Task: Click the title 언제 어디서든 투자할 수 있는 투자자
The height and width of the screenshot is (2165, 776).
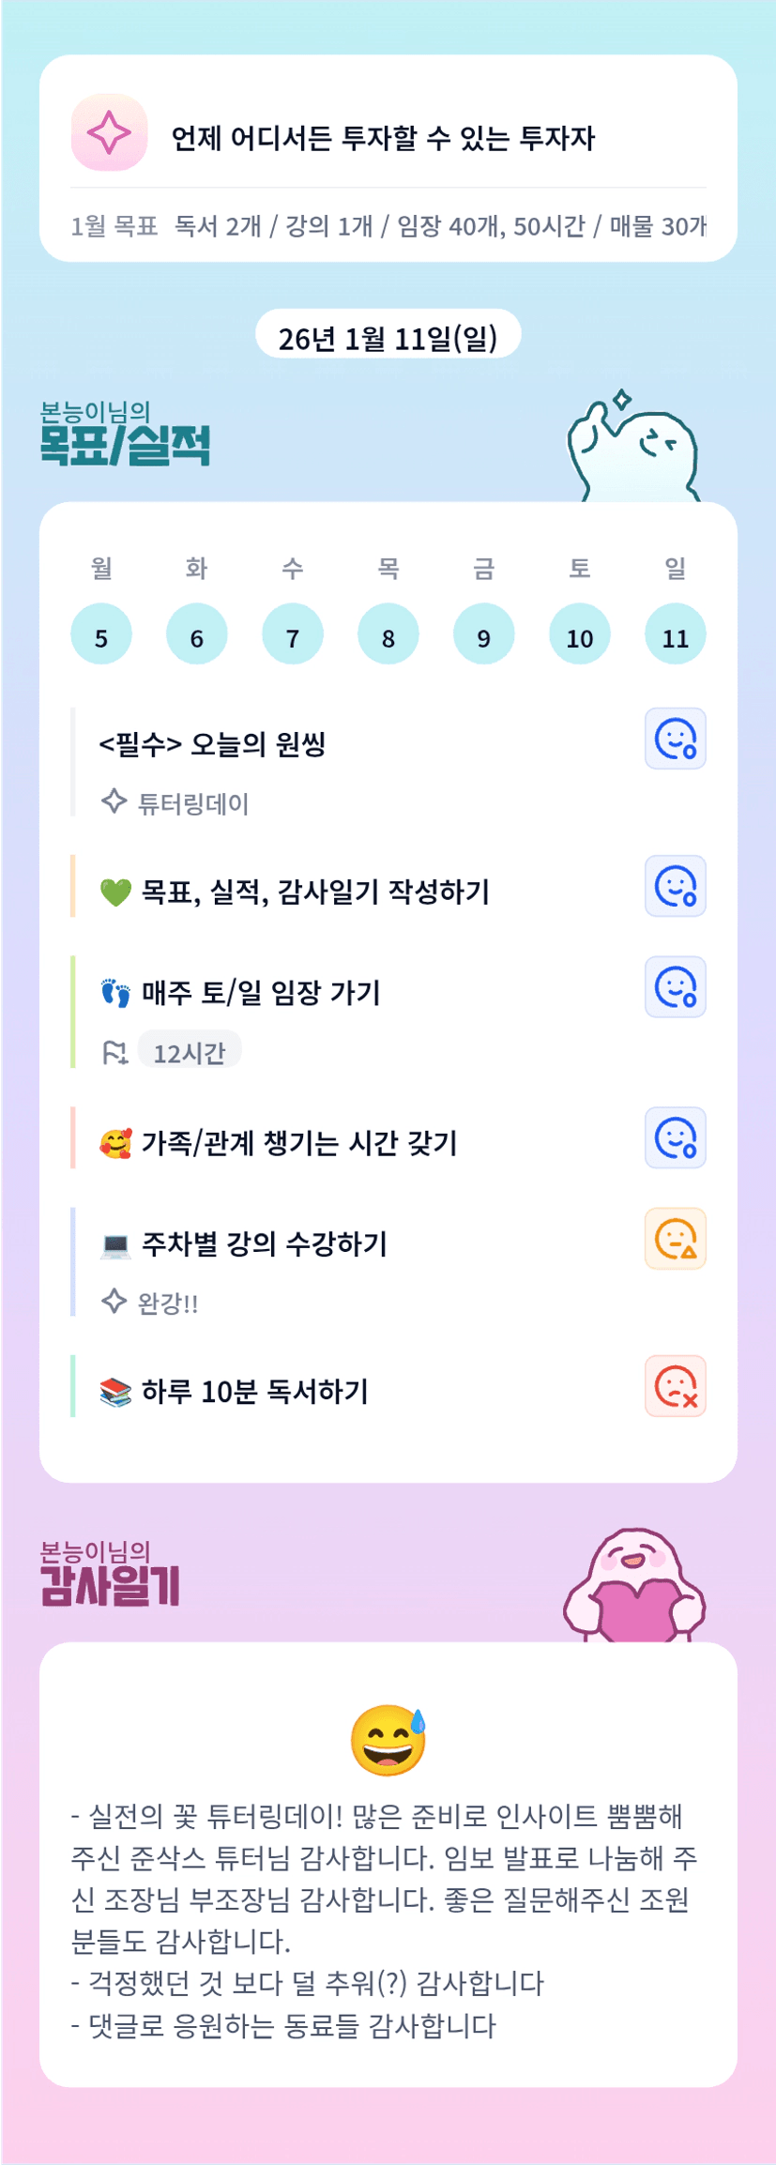Action: (x=383, y=138)
